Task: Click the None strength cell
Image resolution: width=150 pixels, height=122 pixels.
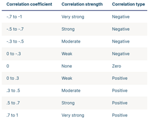Action: click(x=67, y=66)
